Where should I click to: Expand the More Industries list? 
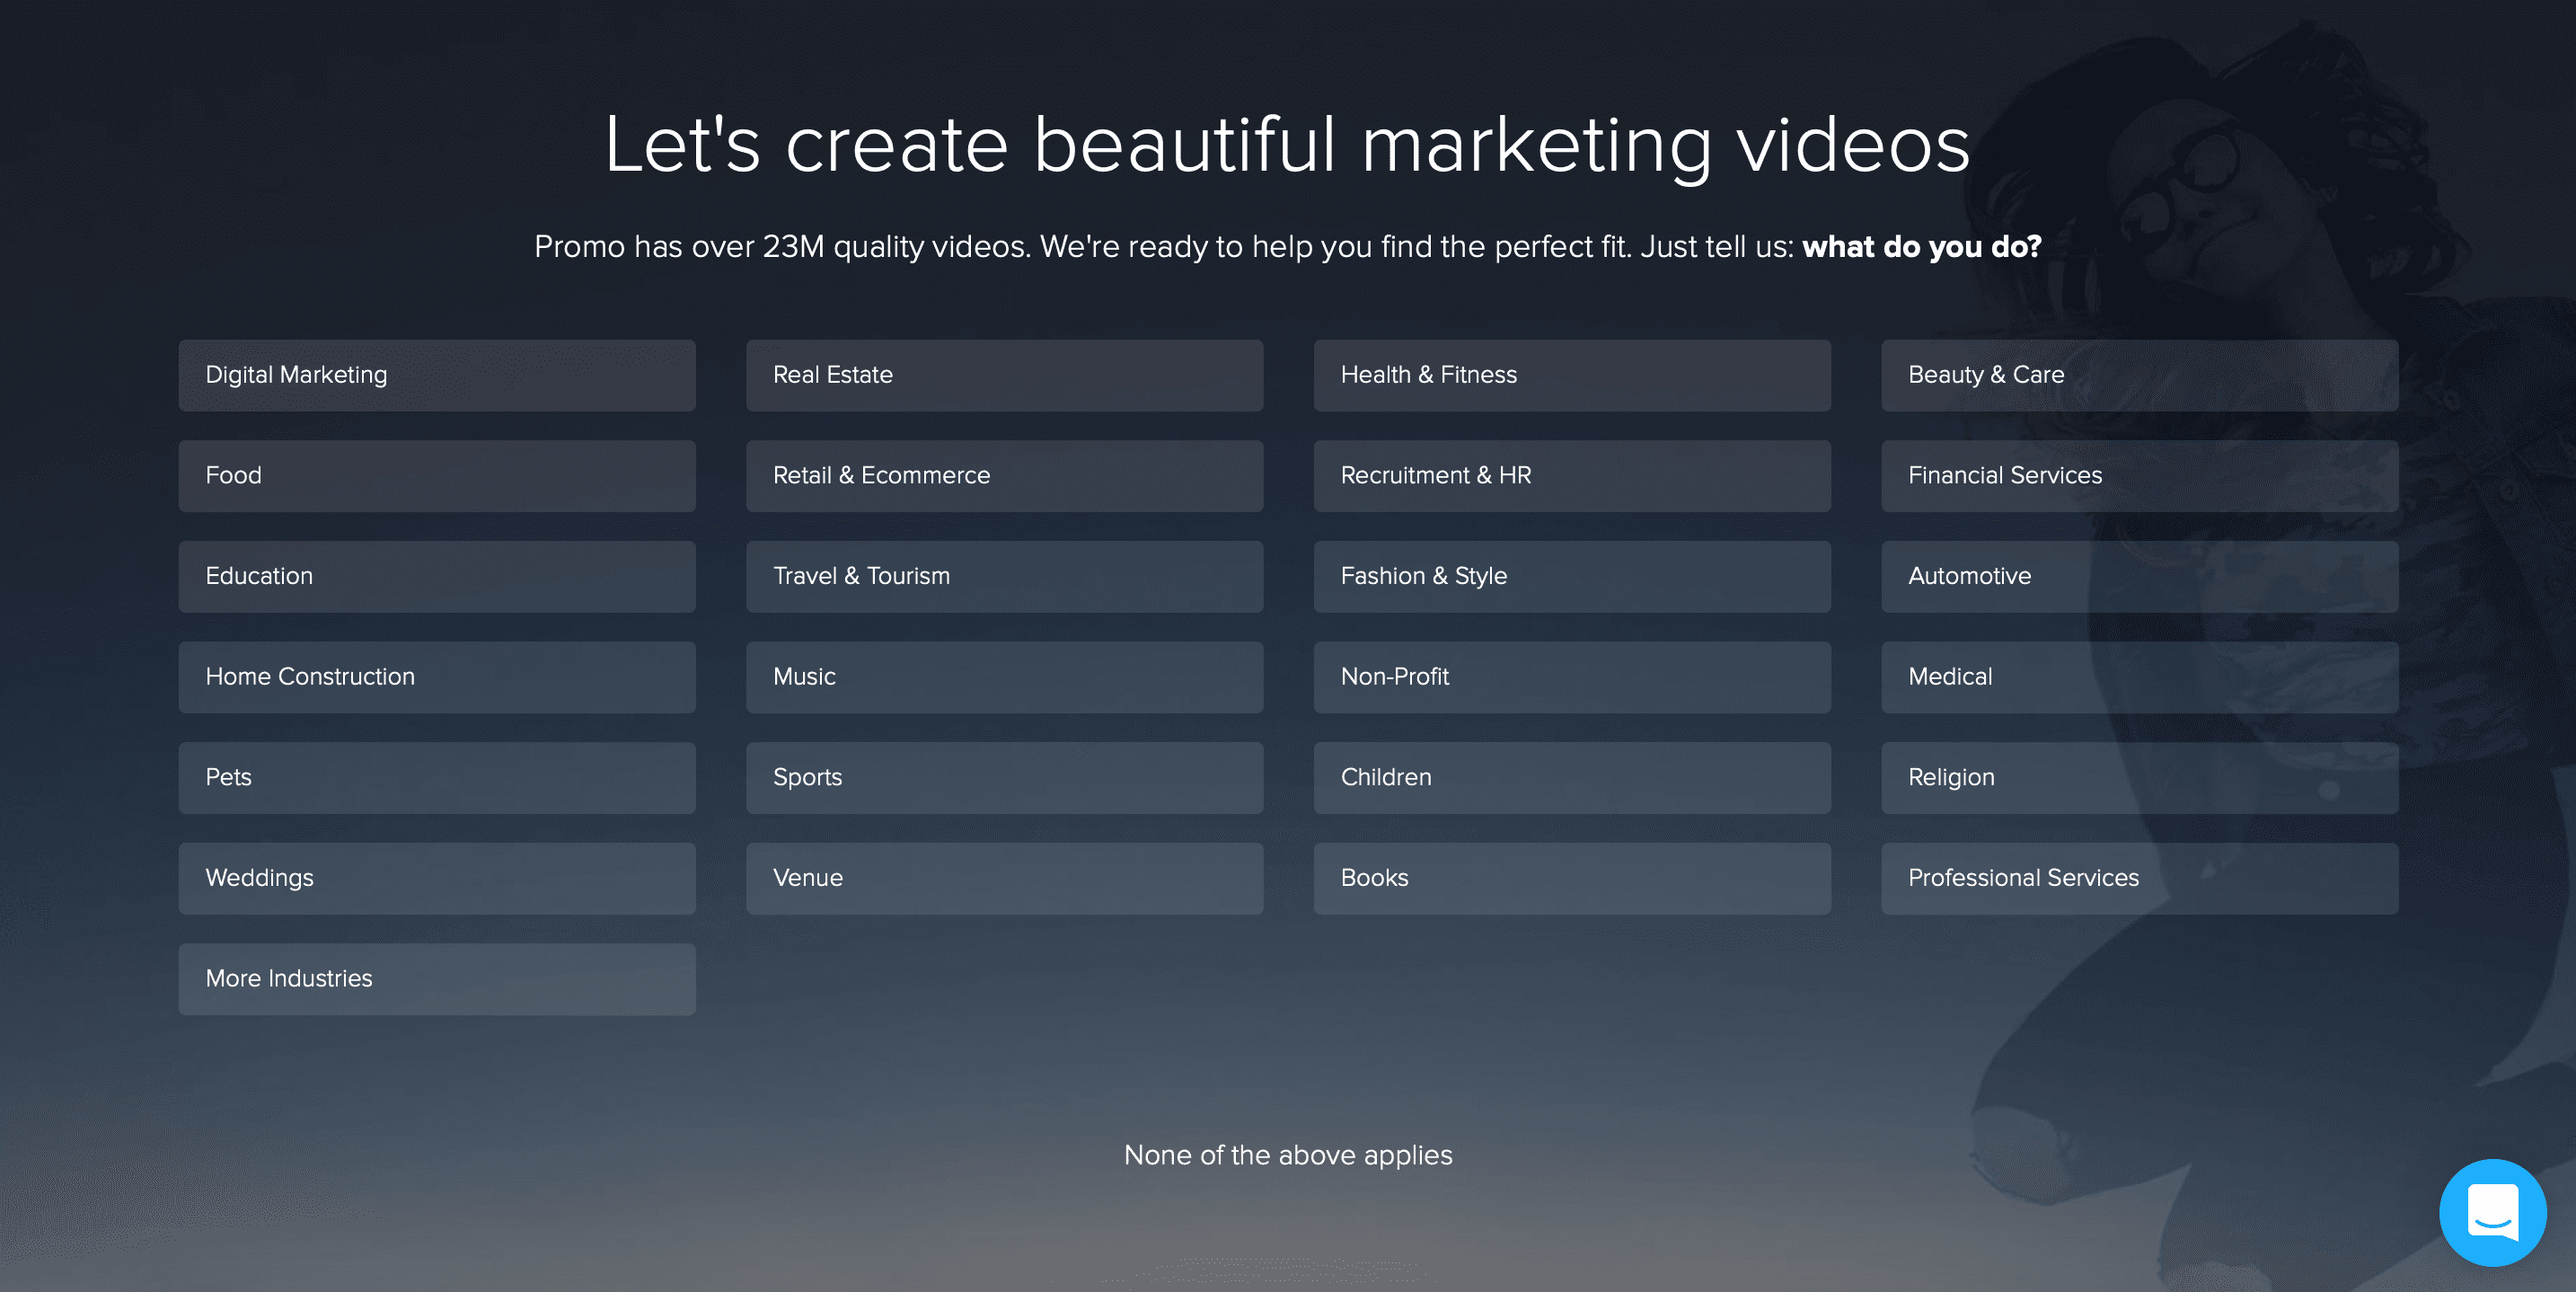pos(437,979)
